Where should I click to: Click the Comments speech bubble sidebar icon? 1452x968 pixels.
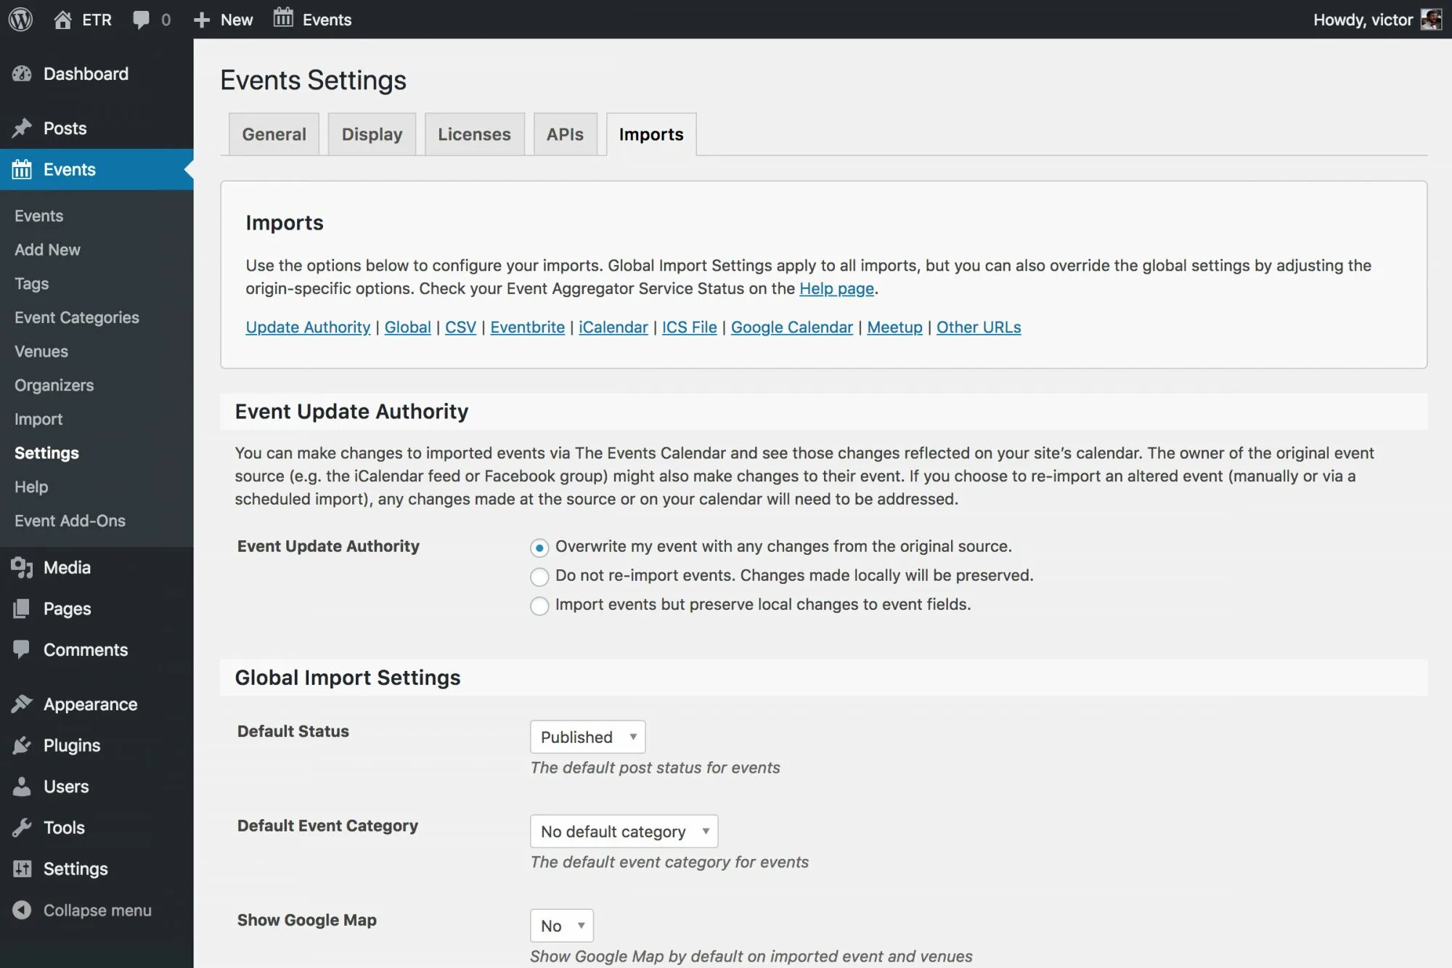[x=22, y=649]
